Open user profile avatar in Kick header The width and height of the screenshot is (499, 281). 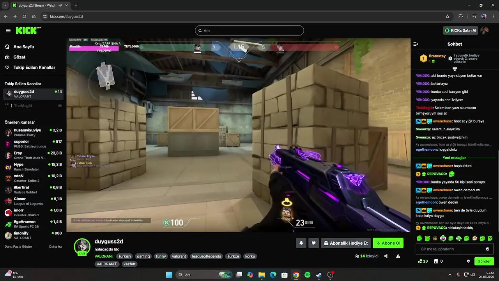(485, 30)
